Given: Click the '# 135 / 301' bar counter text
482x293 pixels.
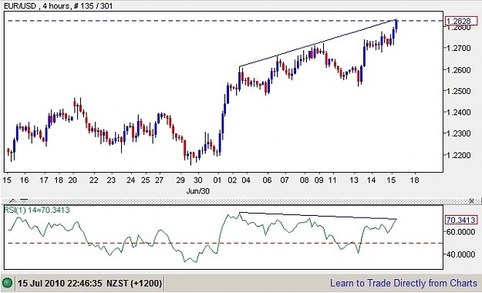Looking at the screenshot, I should pyautogui.click(x=93, y=6).
